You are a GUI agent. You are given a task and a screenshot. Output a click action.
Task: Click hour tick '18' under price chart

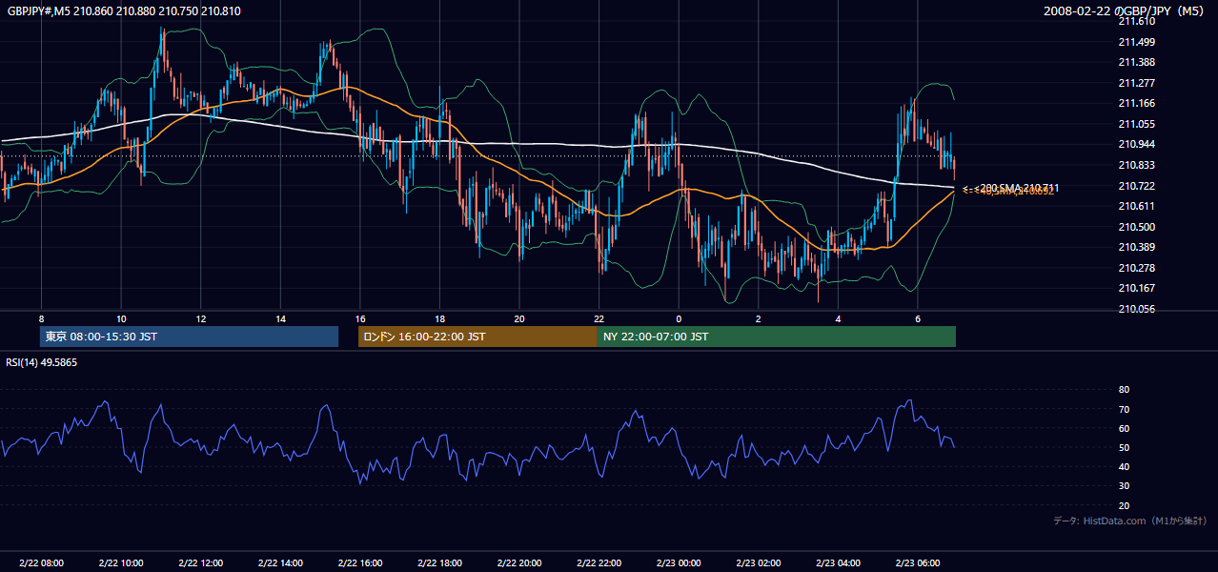coord(439,318)
